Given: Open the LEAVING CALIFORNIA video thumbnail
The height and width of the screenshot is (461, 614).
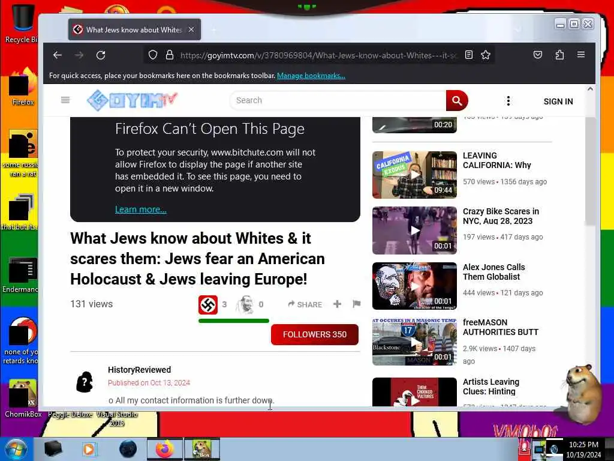Looking at the screenshot, I should [x=414, y=175].
